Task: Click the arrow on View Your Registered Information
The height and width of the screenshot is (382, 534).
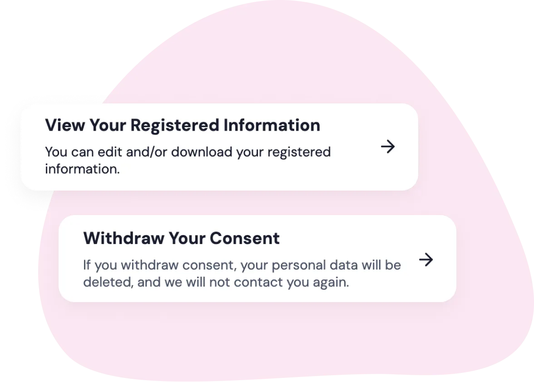Action: 388,147
